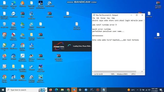Select the Modem META desktop icon
This screenshot has width=164, height=92.
point(40,79)
